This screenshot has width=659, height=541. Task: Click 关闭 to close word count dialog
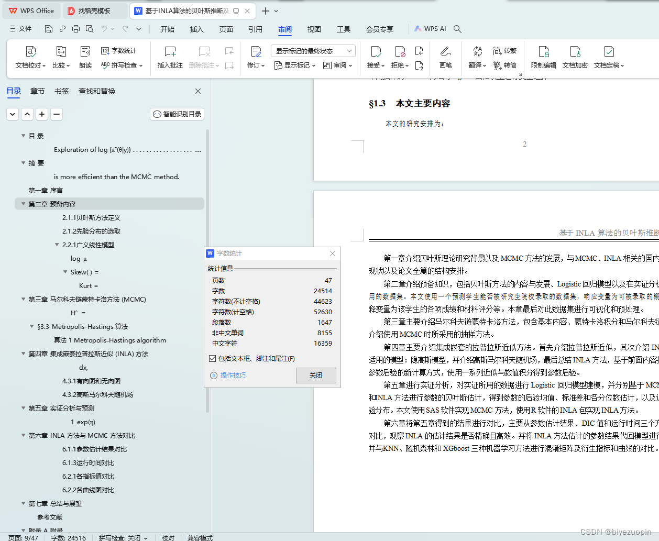click(x=316, y=375)
